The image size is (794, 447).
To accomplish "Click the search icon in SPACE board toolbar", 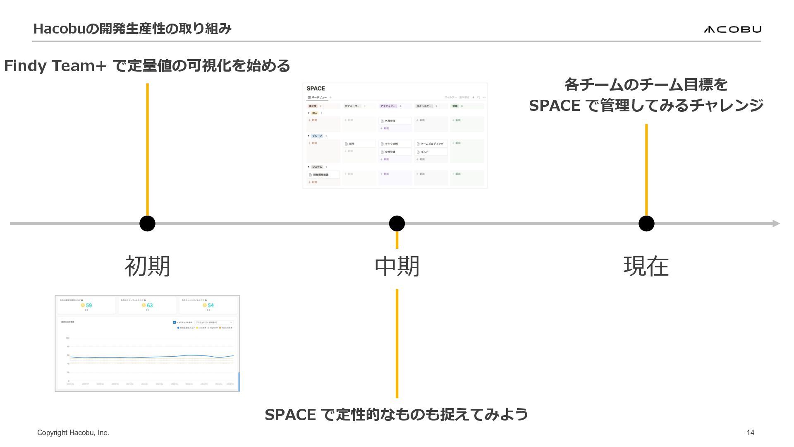I will pyautogui.click(x=478, y=97).
